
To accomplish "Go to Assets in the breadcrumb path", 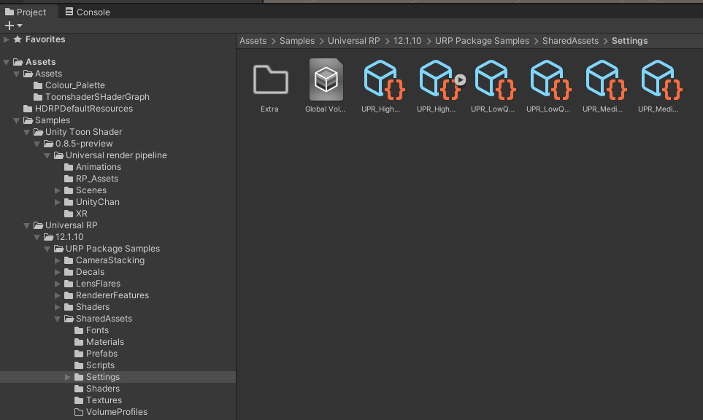I will 253,41.
